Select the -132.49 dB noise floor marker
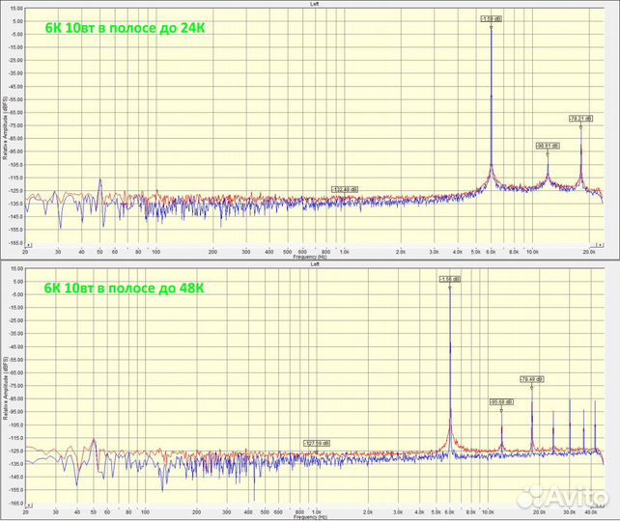 [344, 189]
